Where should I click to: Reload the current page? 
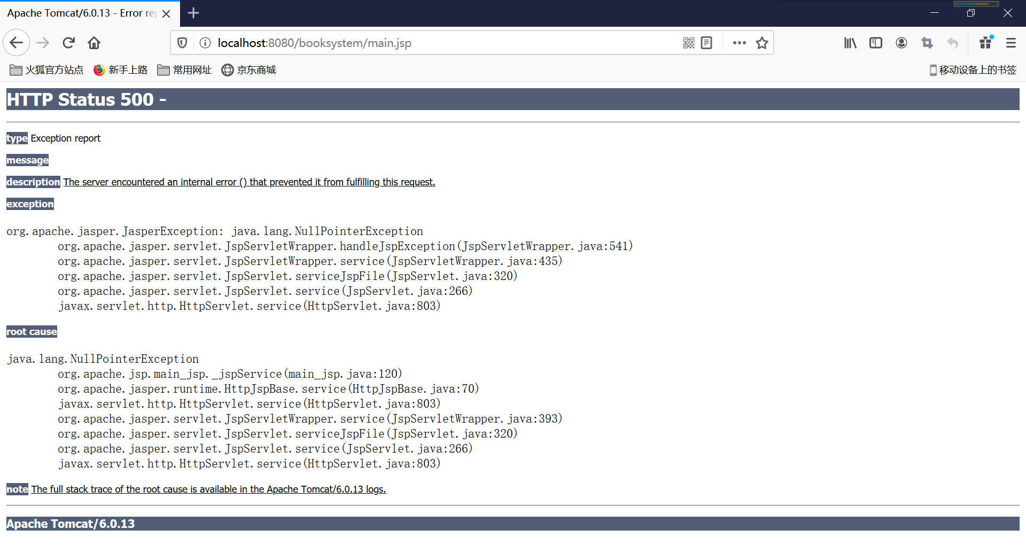(68, 43)
